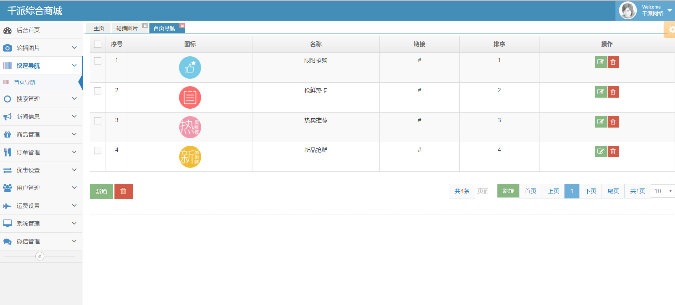
Task: Close the 轮播图片 tab
Action: tap(145, 26)
